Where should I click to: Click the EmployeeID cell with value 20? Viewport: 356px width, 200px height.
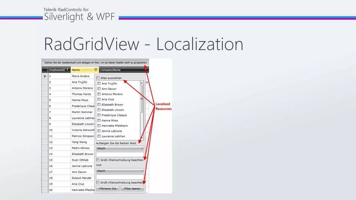click(60, 190)
